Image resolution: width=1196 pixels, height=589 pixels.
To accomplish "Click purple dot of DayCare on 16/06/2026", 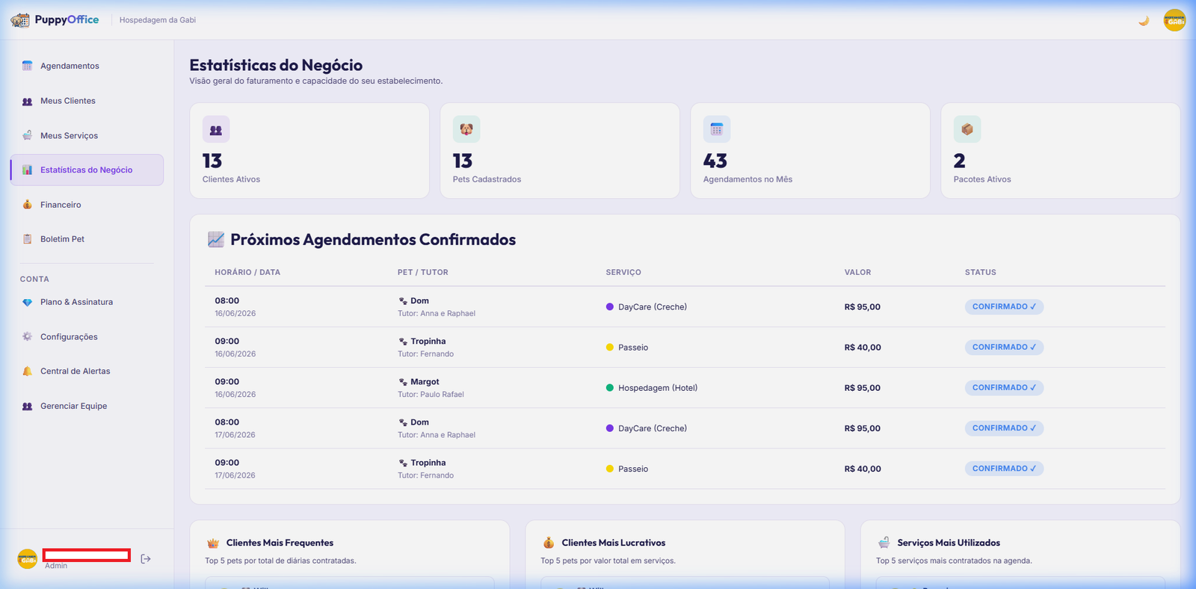I will pyautogui.click(x=610, y=306).
